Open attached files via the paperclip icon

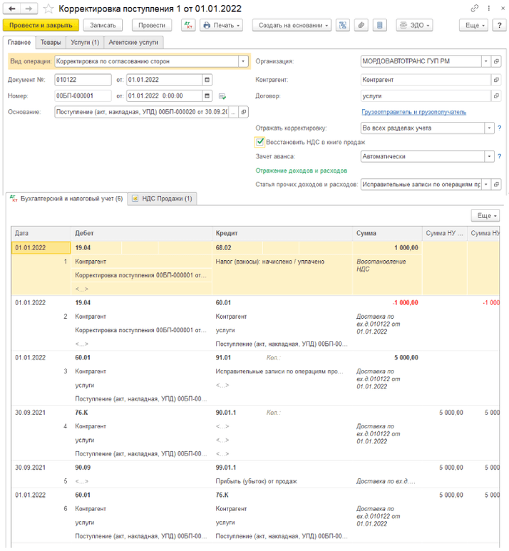coord(361,25)
